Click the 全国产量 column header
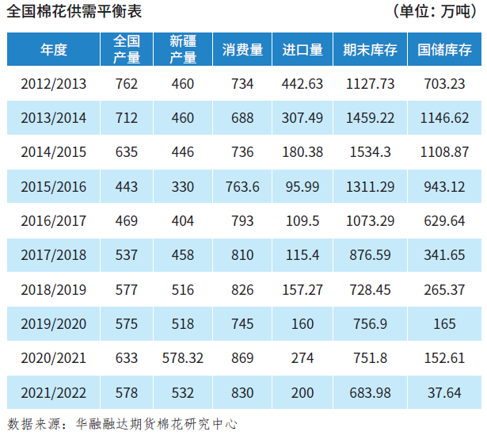 (x=126, y=50)
